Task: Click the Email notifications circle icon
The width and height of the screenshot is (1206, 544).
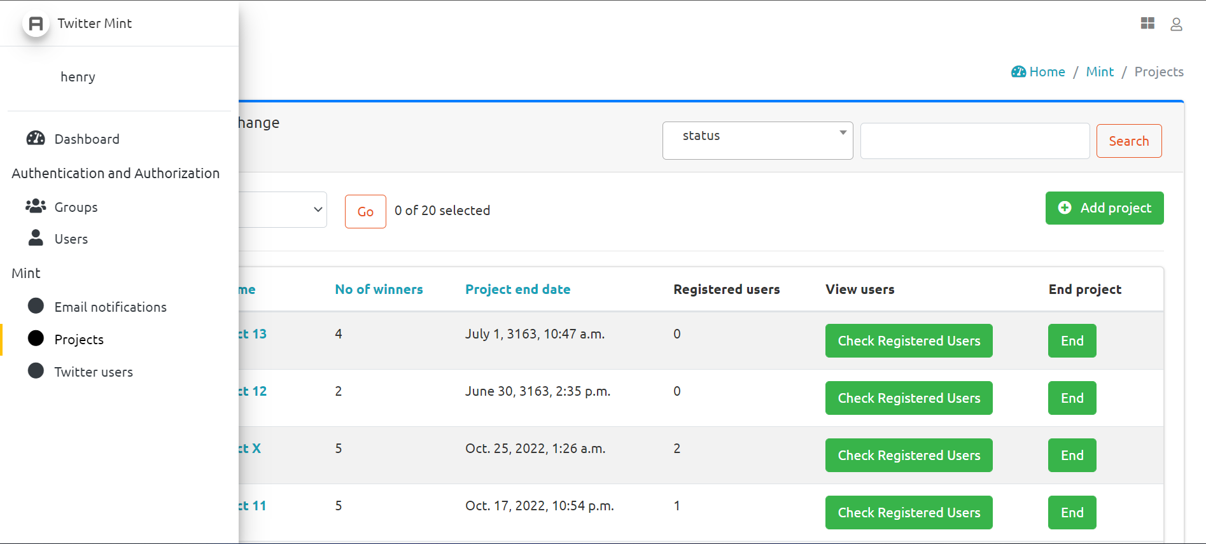Action: pos(36,306)
